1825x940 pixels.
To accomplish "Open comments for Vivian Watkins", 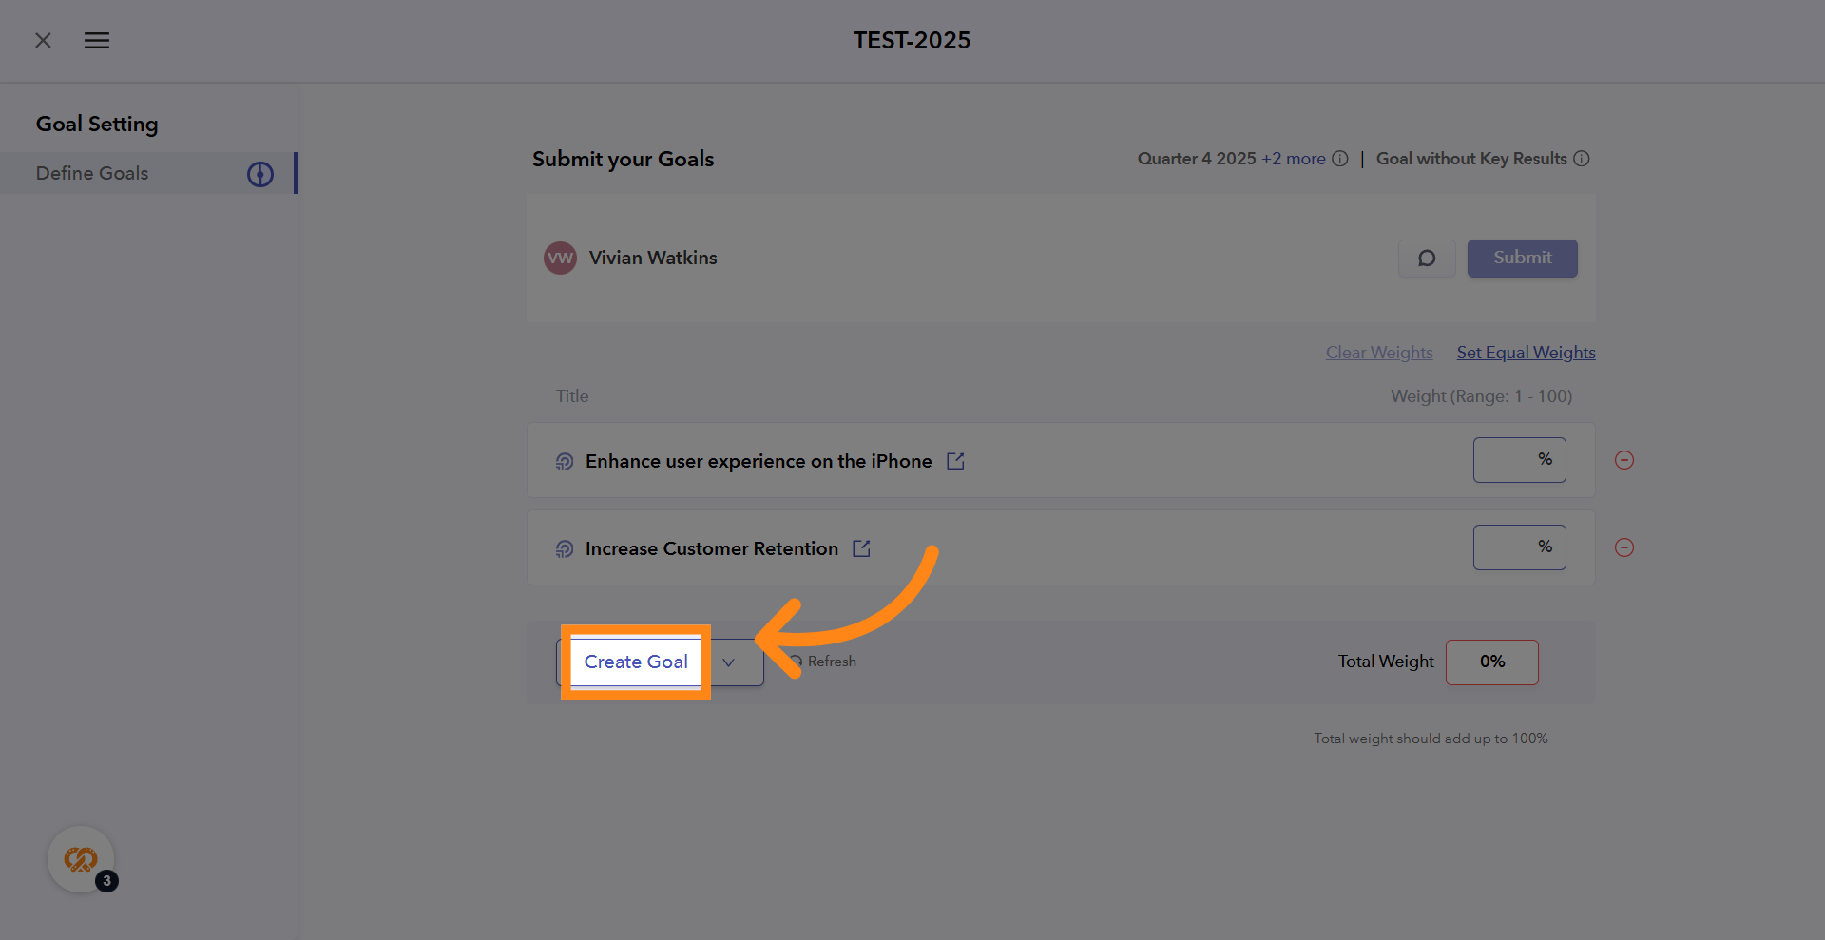I will [1427, 259].
